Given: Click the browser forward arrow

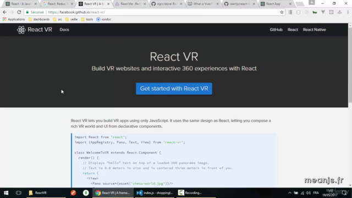Looking at the screenshot, I should (12, 12).
